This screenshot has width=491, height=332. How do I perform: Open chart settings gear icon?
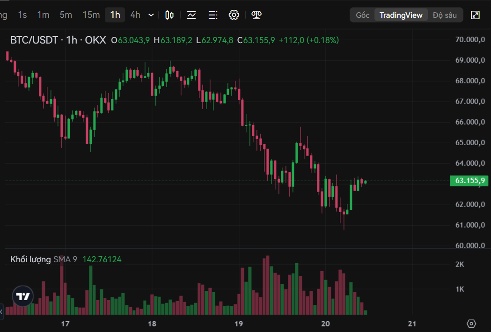click(x=234, y=15)
